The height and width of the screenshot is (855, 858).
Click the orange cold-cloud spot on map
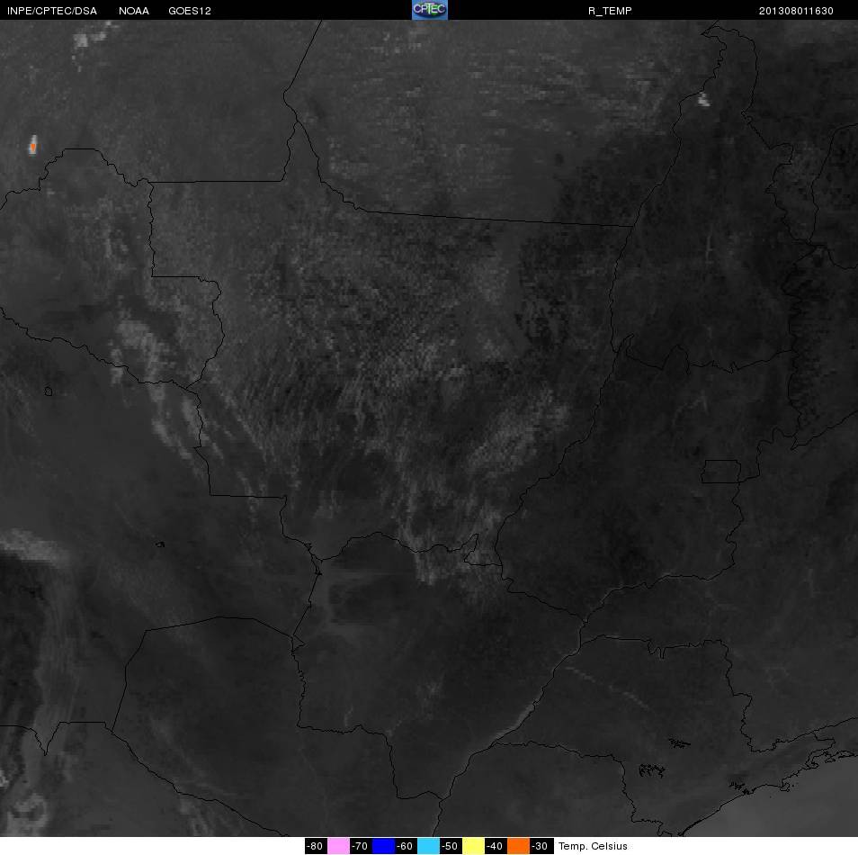click(x=33, y=146)
